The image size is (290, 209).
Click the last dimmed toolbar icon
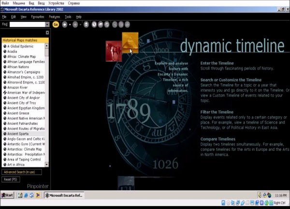pos(127,25)
